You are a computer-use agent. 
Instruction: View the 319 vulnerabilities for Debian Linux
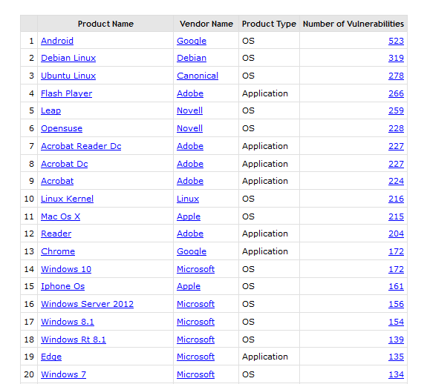point(397,58)
